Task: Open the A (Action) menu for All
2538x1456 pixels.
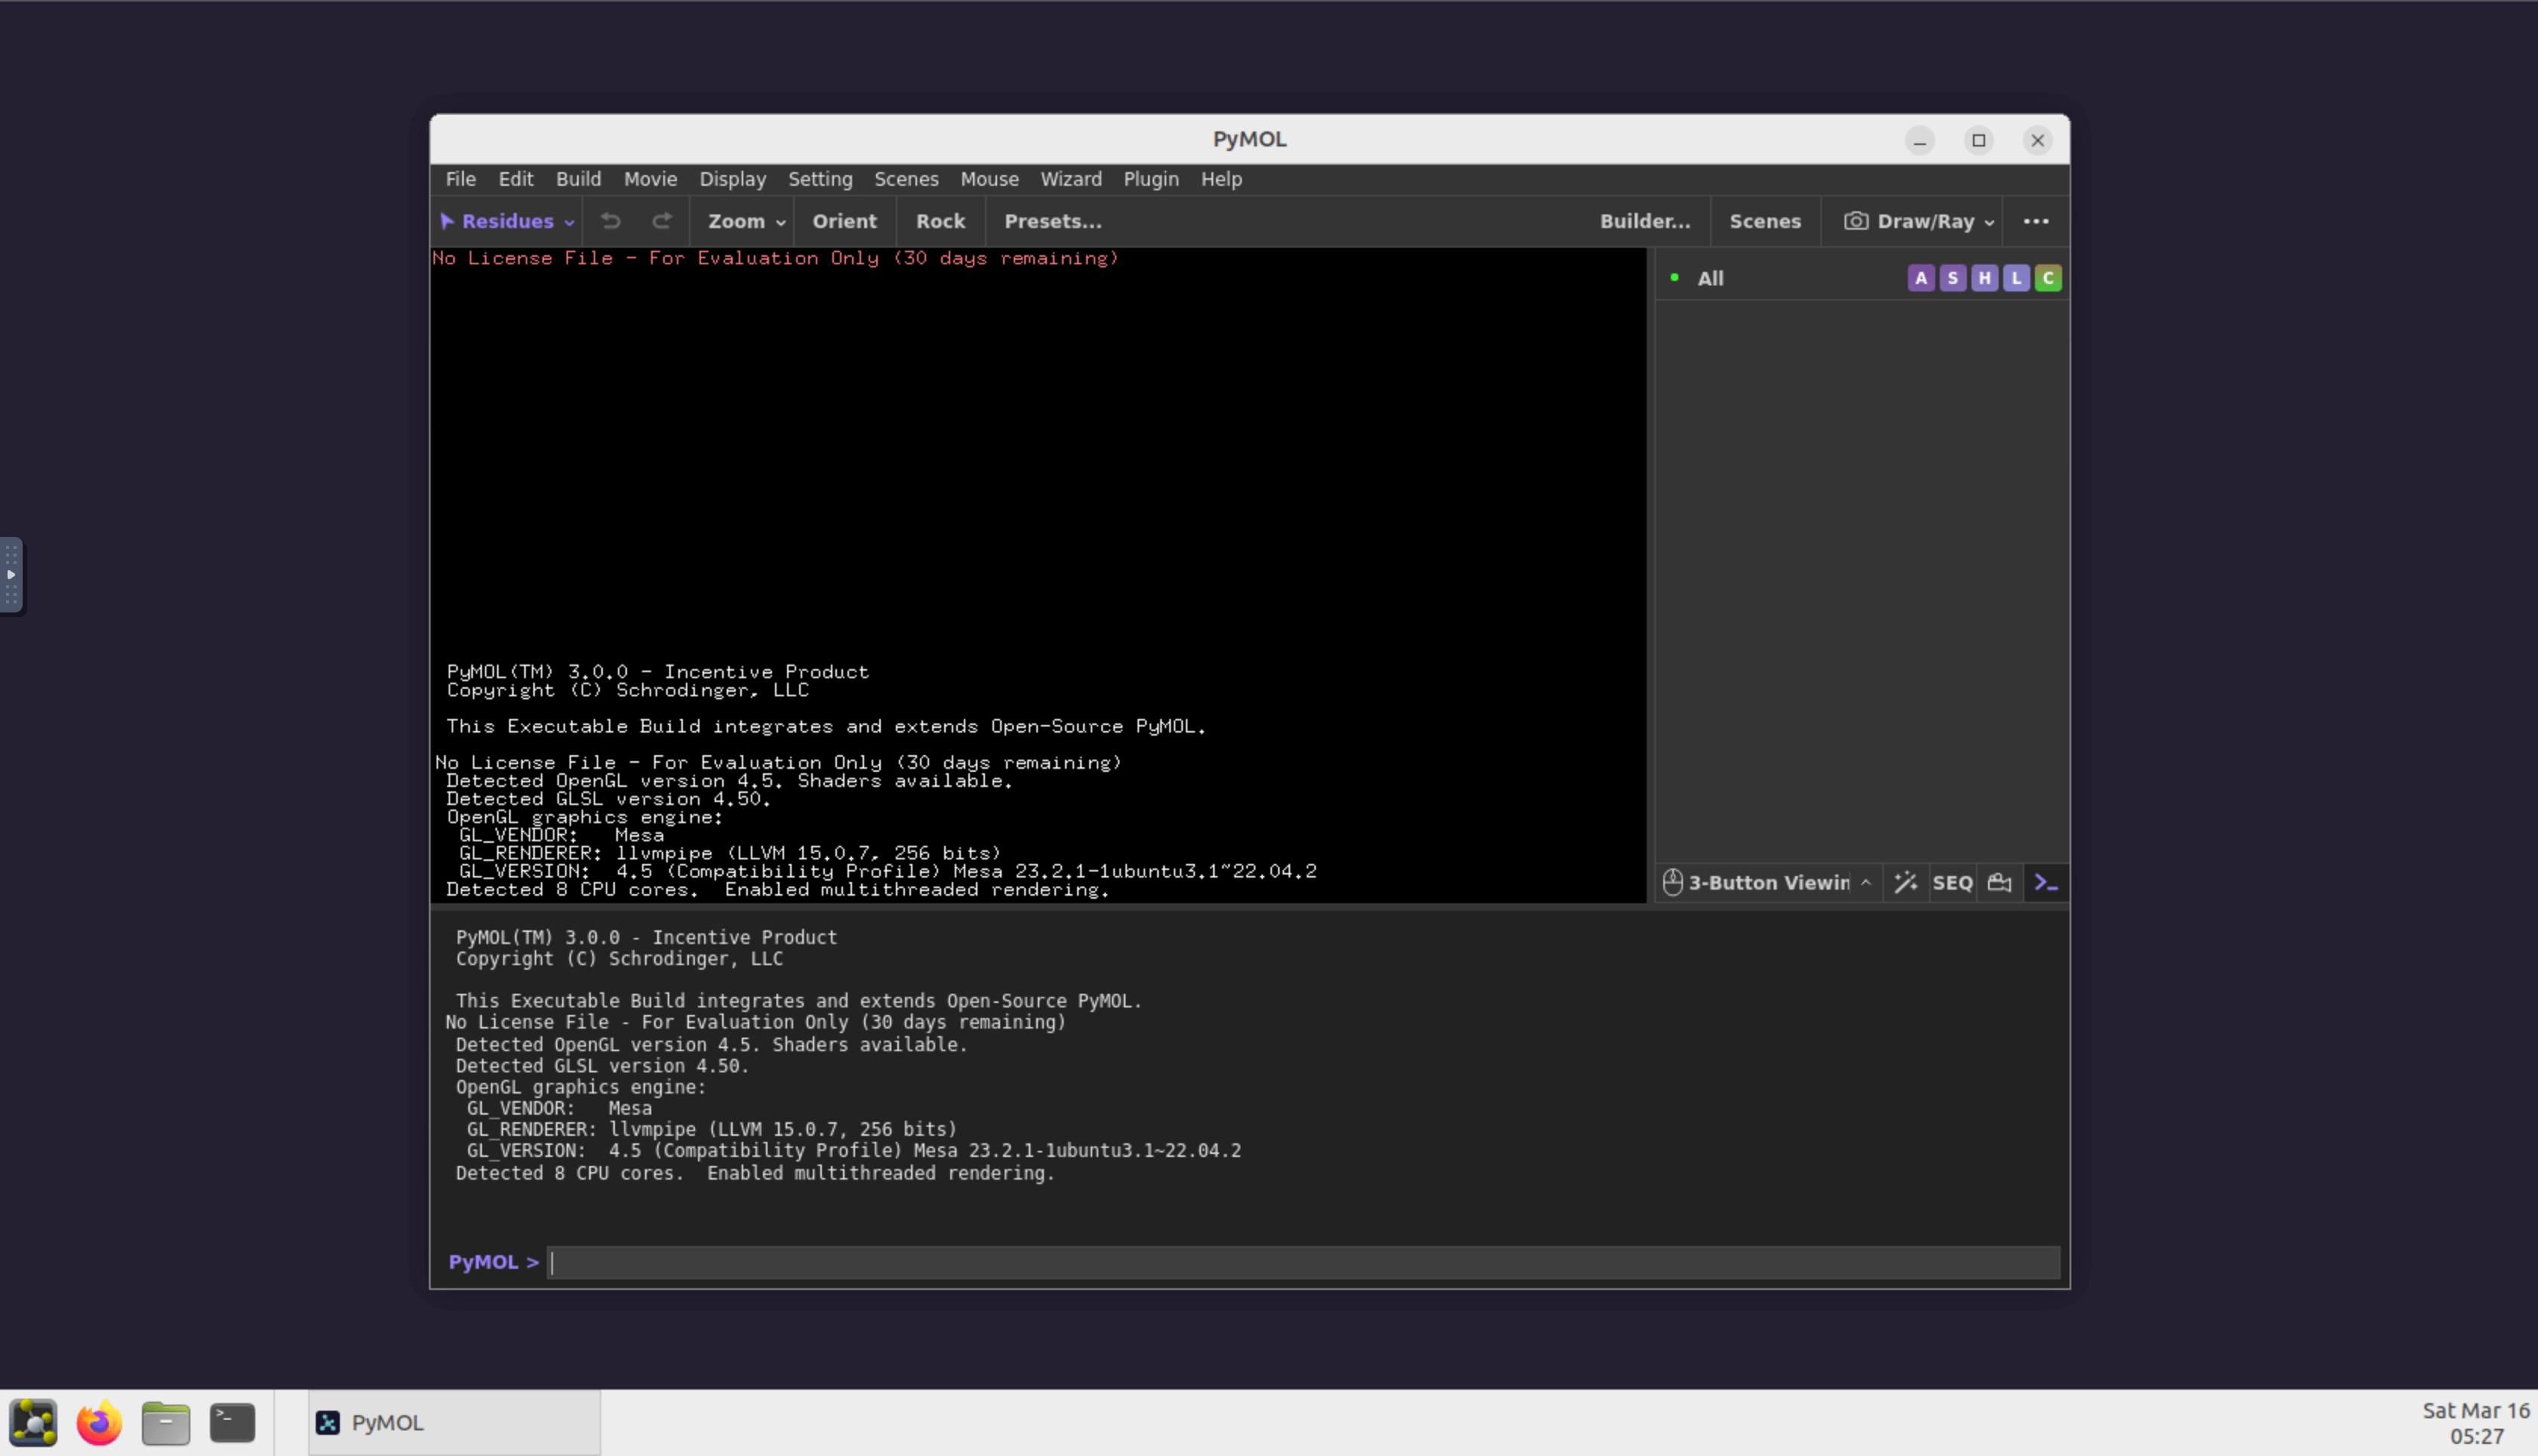Action: (x=1920, y=278)
